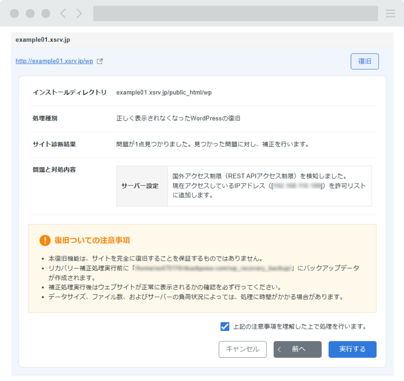Click the blurred IP address text
Viewport: 404px width, 381px height.
298,186
